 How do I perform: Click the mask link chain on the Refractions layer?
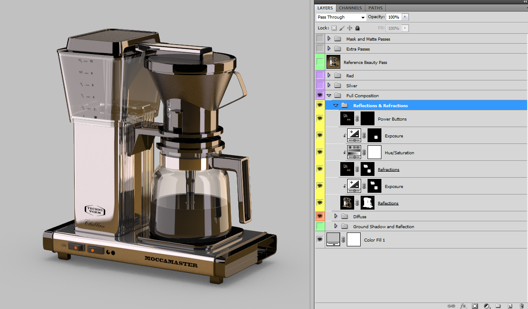pos(357,169)
